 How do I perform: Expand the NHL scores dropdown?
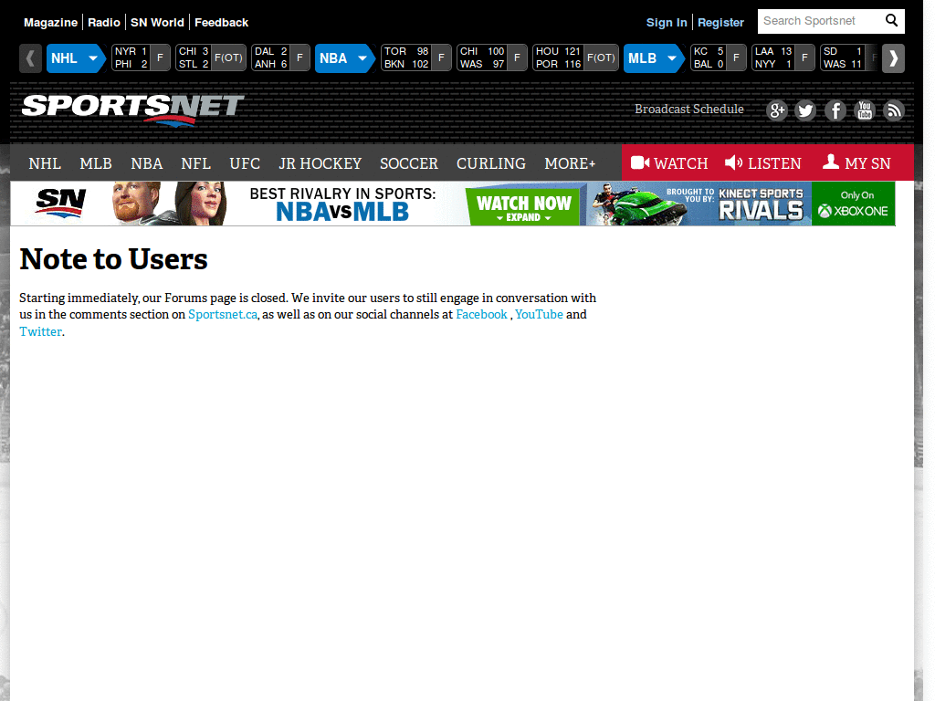(x=77, y=58)
